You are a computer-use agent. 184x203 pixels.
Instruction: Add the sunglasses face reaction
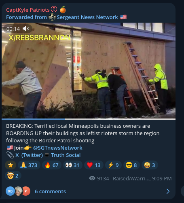(x=131, y=165)
